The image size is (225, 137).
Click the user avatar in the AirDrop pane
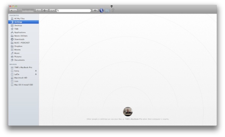[x=128, y=112]
